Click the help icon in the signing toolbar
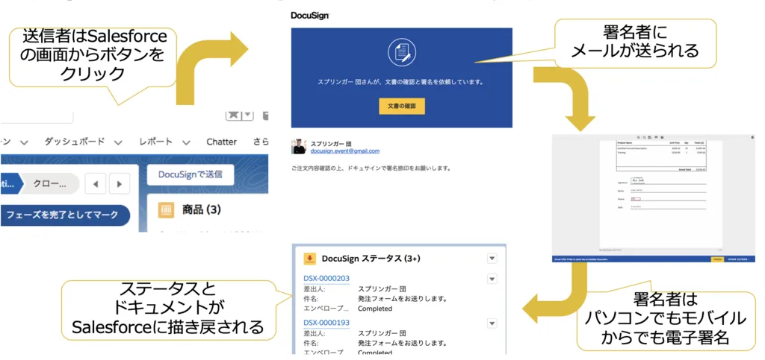This screenshot has height=360, width=765. 662,138
